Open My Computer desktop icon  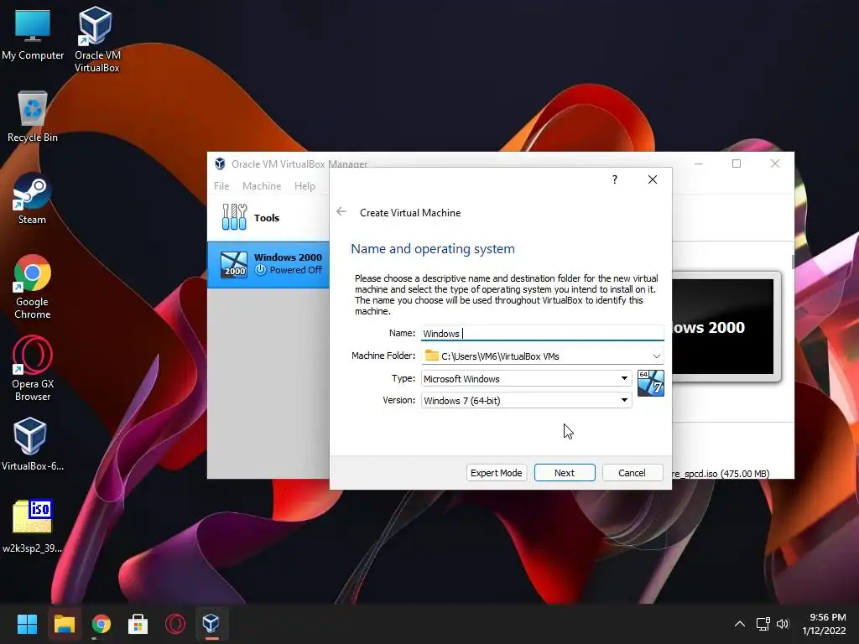pos(33,34)
